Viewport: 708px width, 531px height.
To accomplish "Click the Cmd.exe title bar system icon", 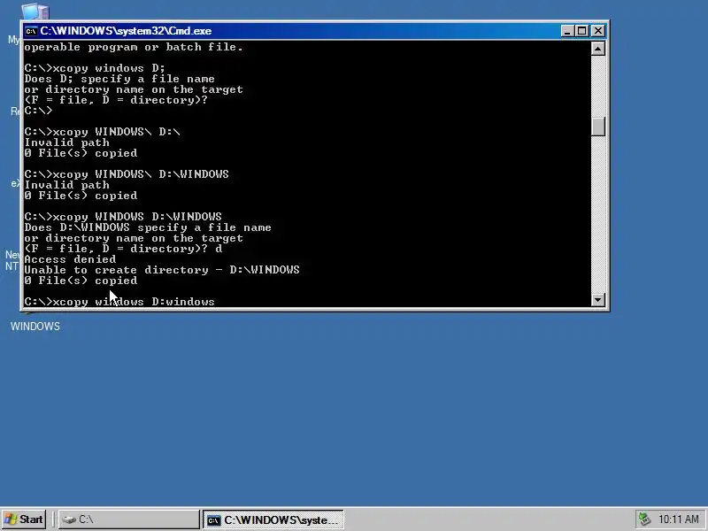I will 31,31.
